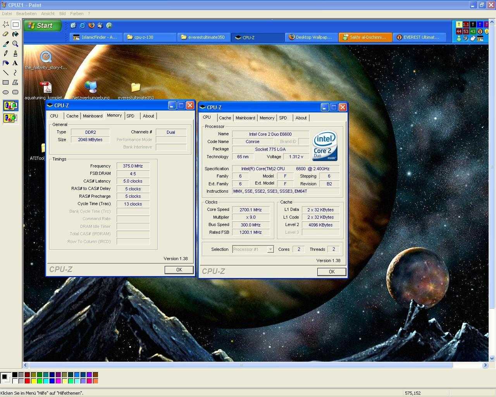
Task: Click the Netzwerkumgebung desktop icon
Action: point(91,90)
